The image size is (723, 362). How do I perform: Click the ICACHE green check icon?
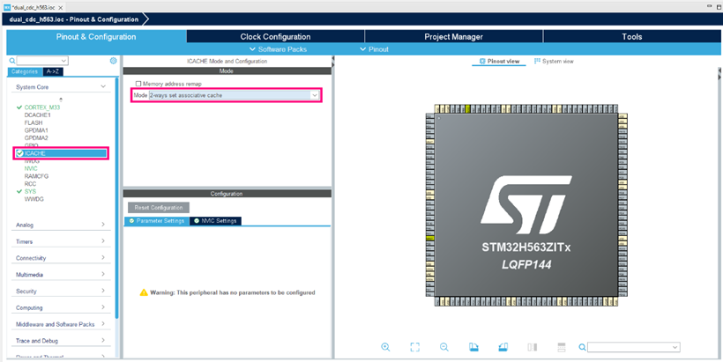(x=19, y=153)
